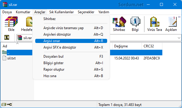The height and width of the screenshot is (108, 182).
Task: Select Sihirbaz menu entry
Action: point(71,19)
